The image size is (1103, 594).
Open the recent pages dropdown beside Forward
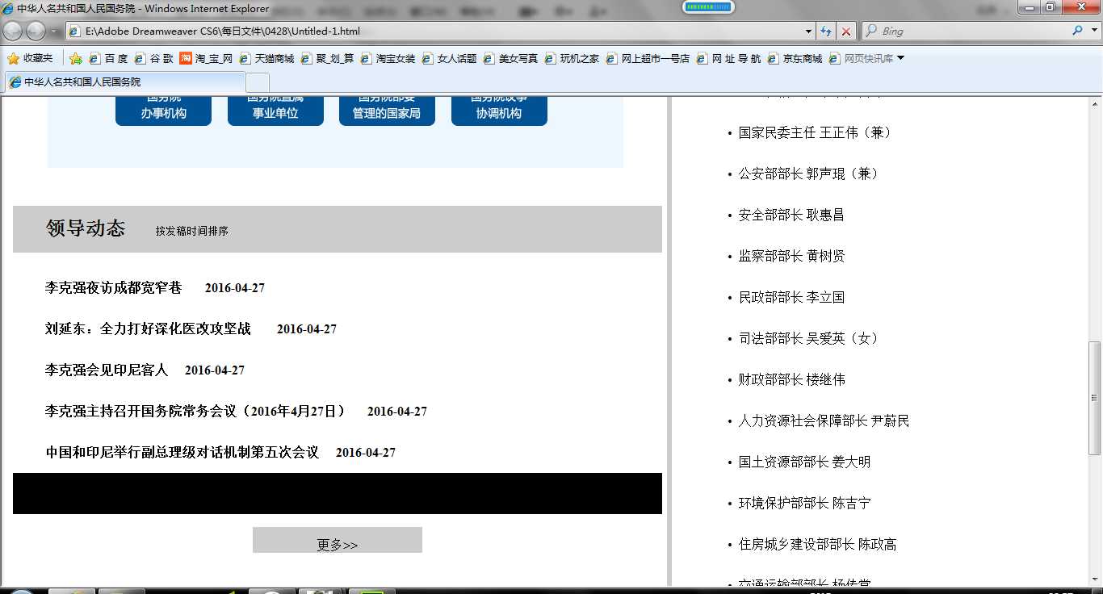point(53,31)
